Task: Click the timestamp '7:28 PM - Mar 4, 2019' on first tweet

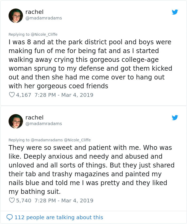Action: (64, 95)
